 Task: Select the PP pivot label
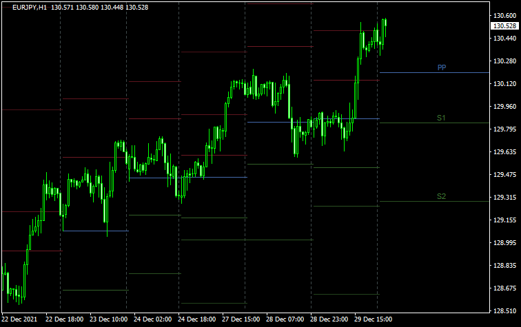tap(441, 67)
